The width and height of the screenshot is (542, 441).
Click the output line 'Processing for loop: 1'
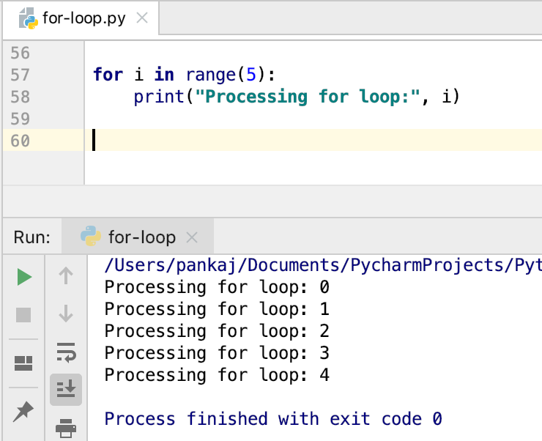tap(217, 309)
